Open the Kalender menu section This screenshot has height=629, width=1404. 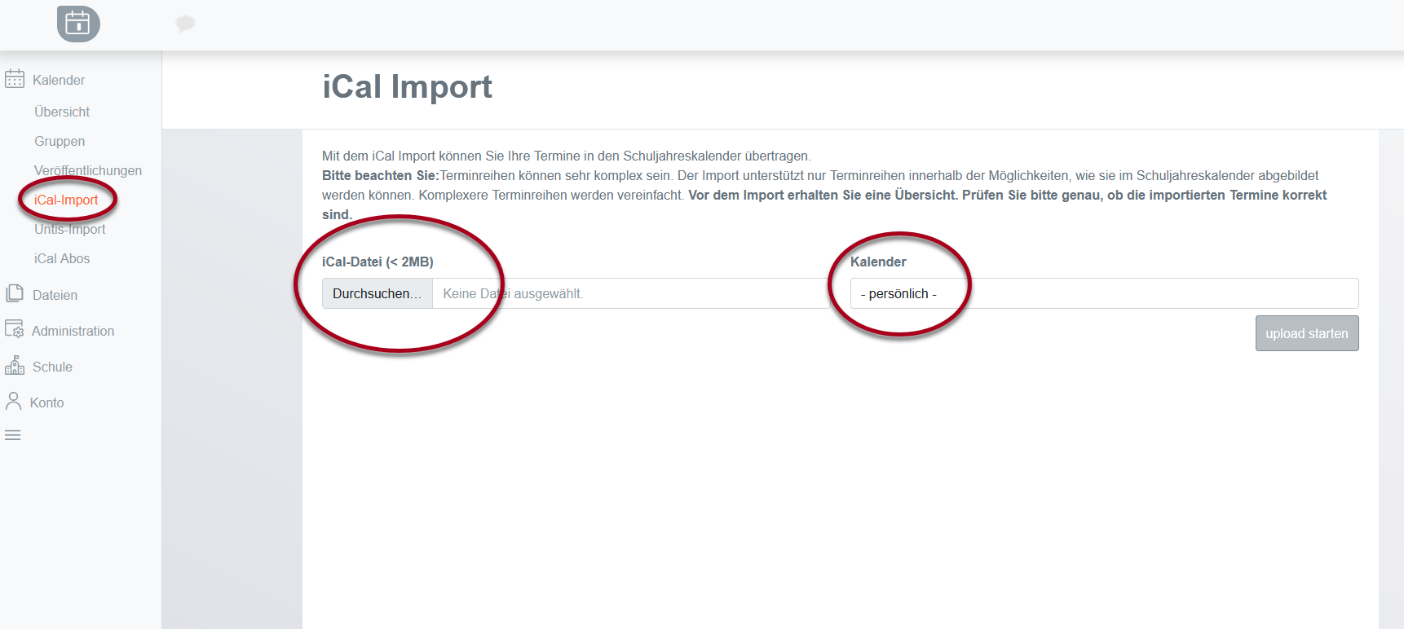pyautogui.click(x=59, y=80)
